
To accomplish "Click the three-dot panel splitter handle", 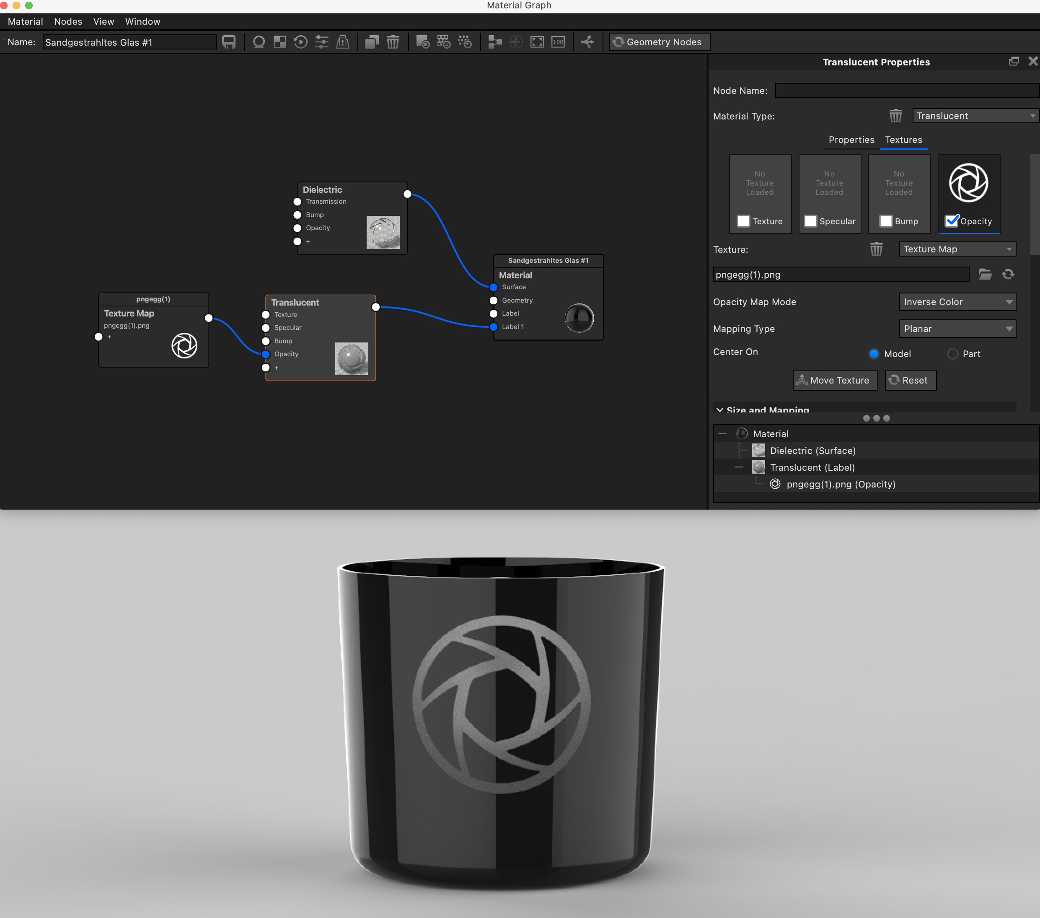I will [x=876, y=418].
